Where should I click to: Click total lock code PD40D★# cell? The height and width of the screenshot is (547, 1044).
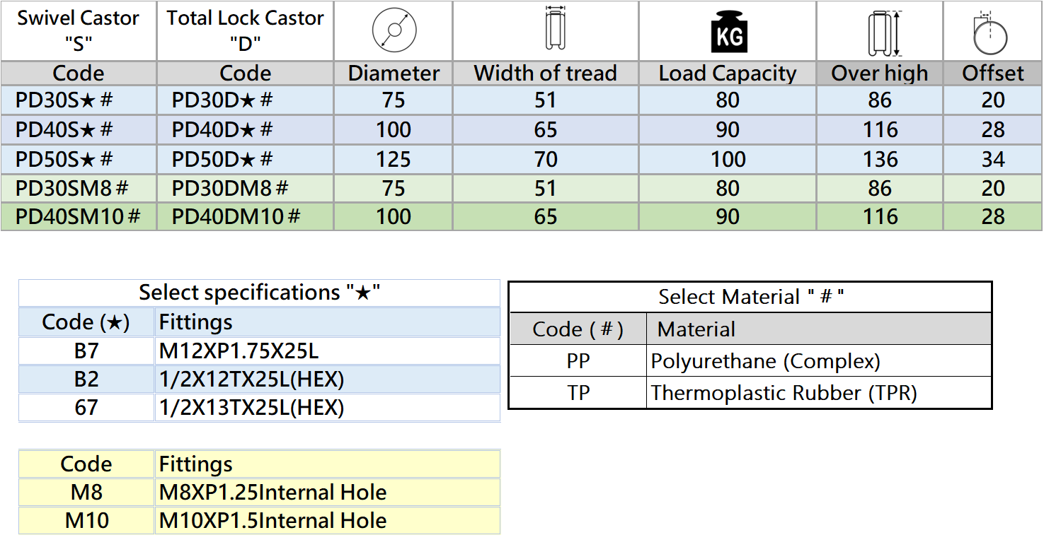click(x=222, y=130)
